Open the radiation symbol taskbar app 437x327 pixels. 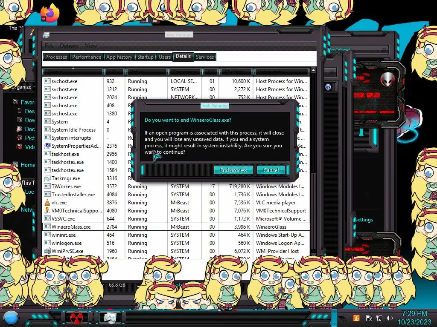pos(76,317)
